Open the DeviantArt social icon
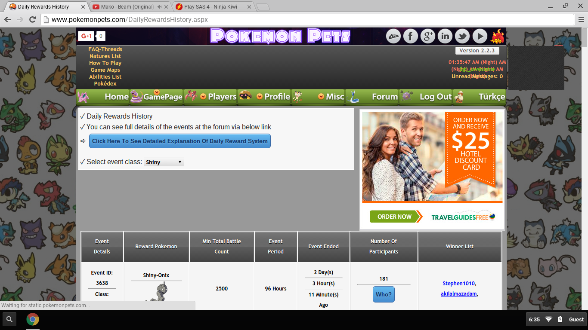The width and height of the screenshot is (588, 330). (x=393, y=37)
